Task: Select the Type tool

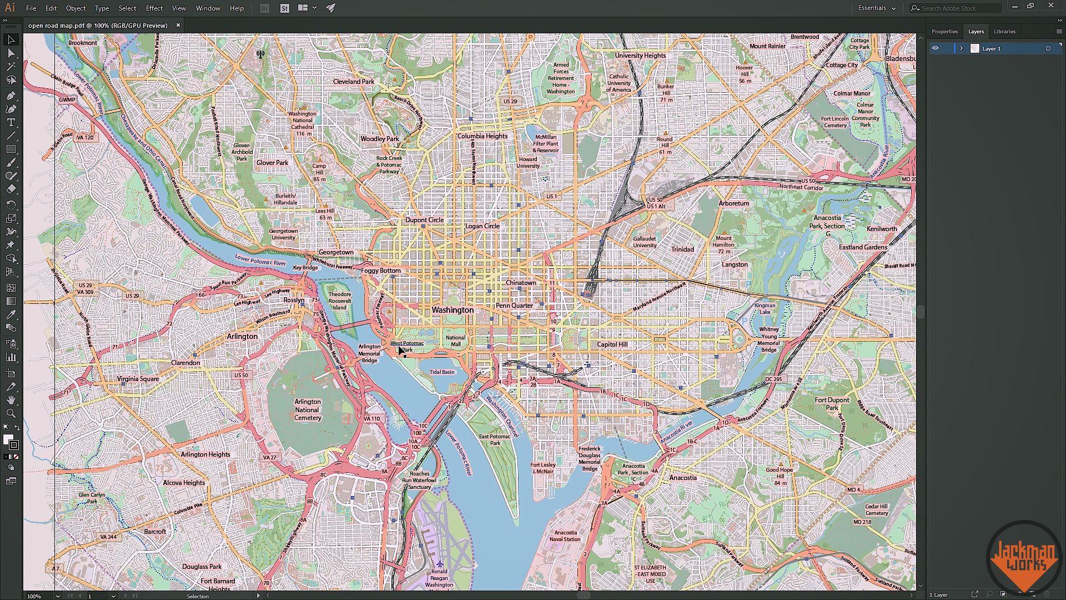Action: coord(11,122)
